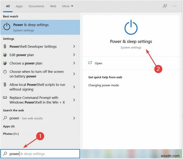This screenshot has width=183, height=159.
Task: Expand Replace Command Prompt chevron
Action: 74,100
